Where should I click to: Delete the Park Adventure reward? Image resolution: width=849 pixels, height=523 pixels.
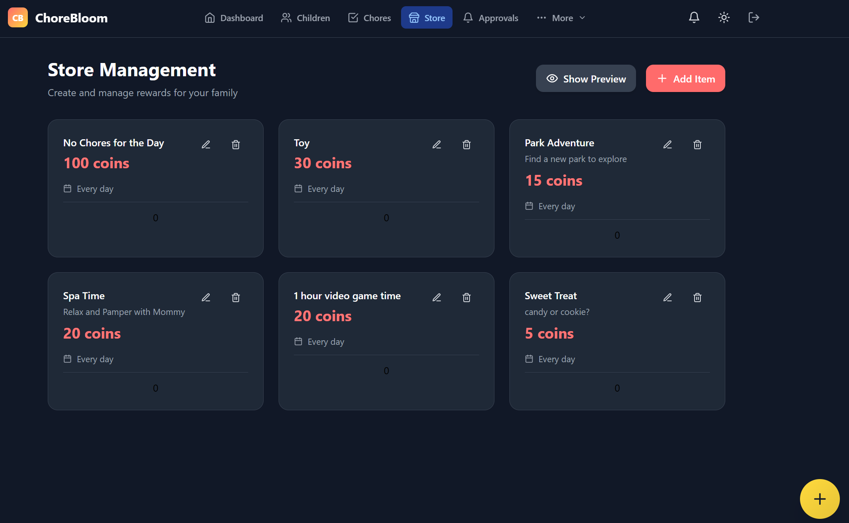(x=697, y=145)
